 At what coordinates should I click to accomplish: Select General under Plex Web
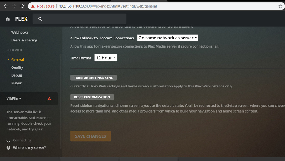pyautogui.click(x=18, y=60)
